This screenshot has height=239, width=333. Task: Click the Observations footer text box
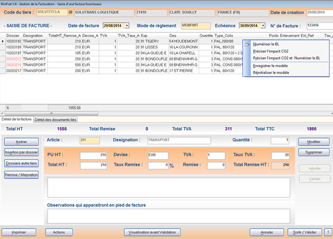(169, 216)
